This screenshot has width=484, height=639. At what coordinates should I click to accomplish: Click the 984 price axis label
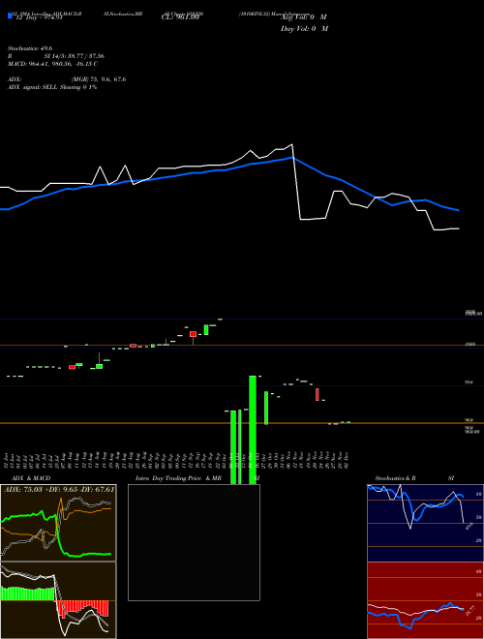pos(469,382)
